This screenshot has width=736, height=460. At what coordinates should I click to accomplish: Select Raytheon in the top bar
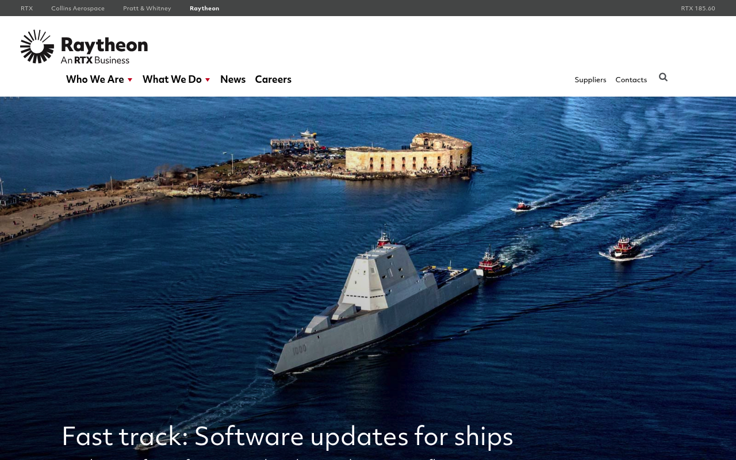click(x=205, y=8)
